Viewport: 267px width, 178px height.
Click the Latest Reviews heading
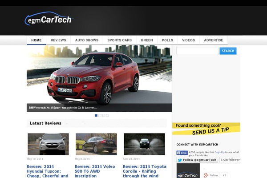[x=46, y=123]
